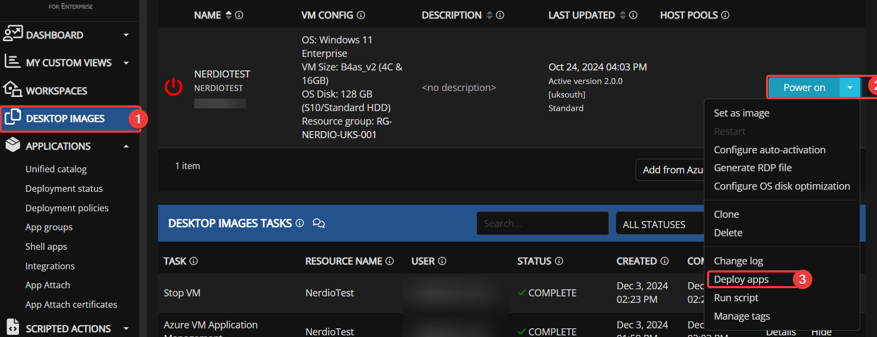Open App Attach link
The image size is (877, 337).
(48, 285)
